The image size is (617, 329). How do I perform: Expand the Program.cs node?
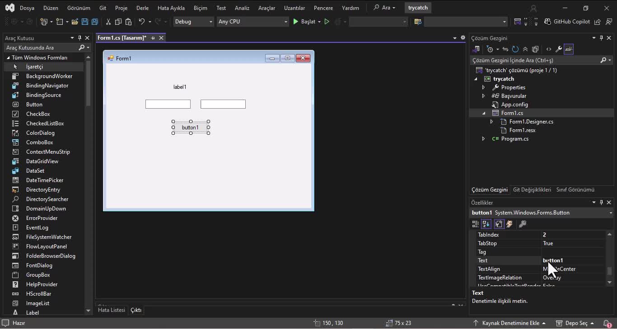(483, 139)
